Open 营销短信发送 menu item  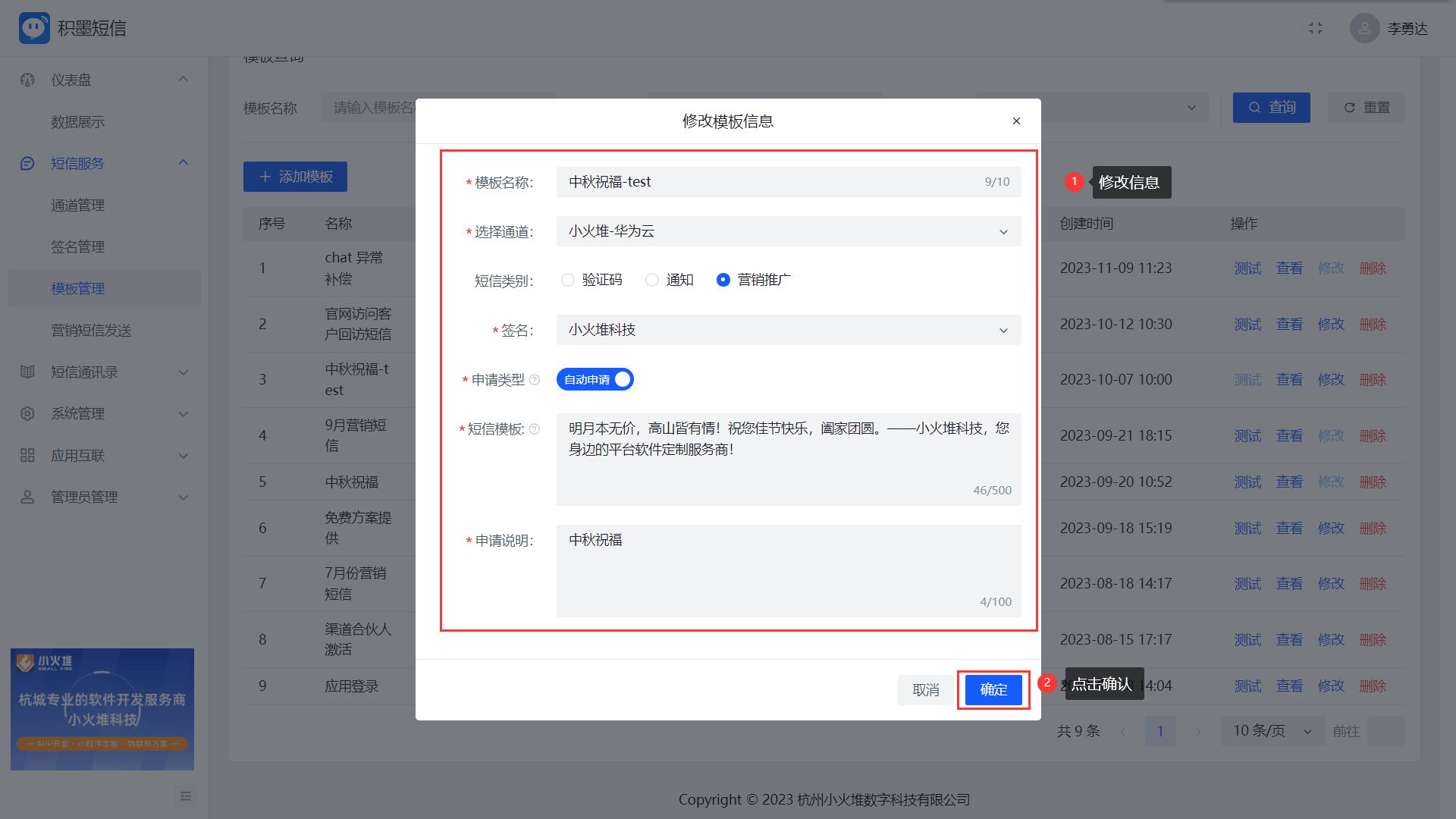(x=91, y=330)
